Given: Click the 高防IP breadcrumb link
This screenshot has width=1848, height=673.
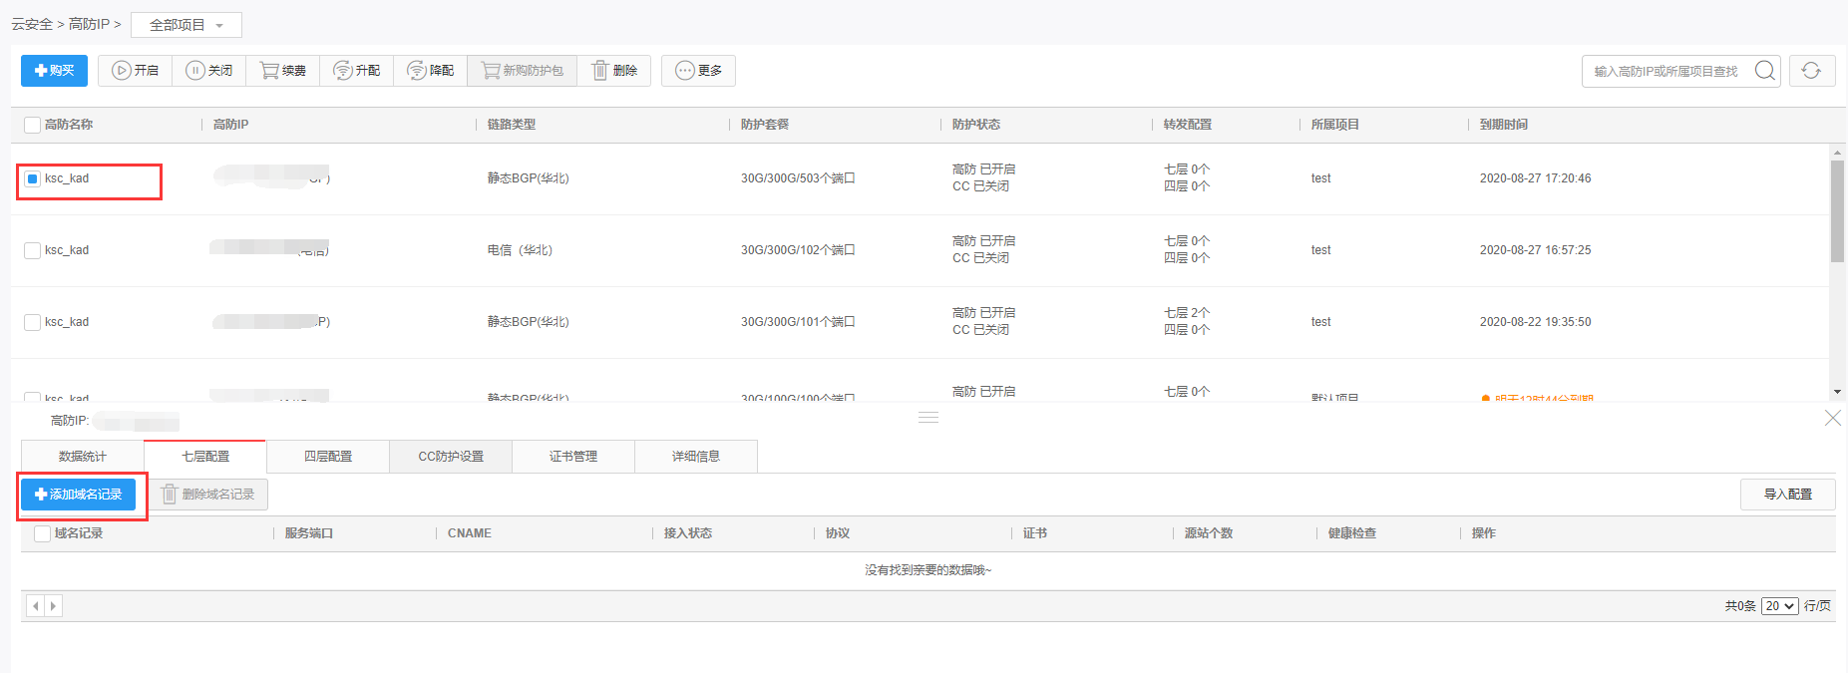Looking at the screenshot, I should coord(89,24).
